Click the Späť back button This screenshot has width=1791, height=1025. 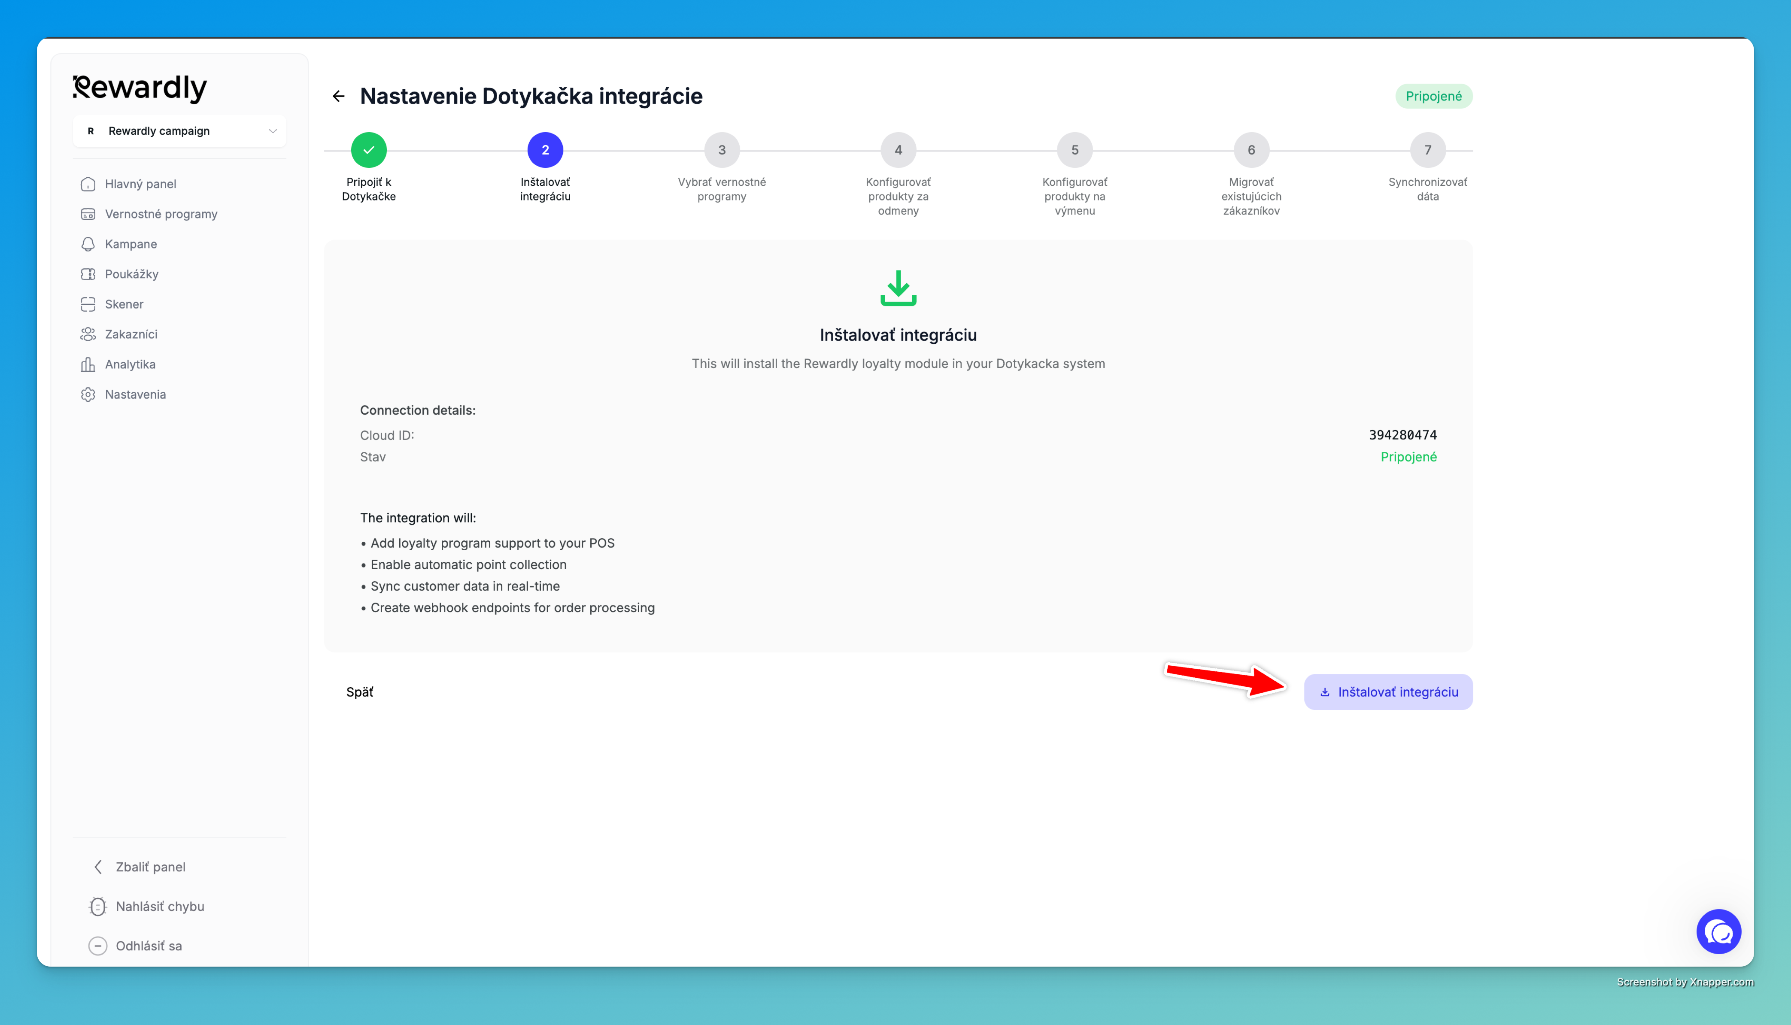tap(360, 692)
